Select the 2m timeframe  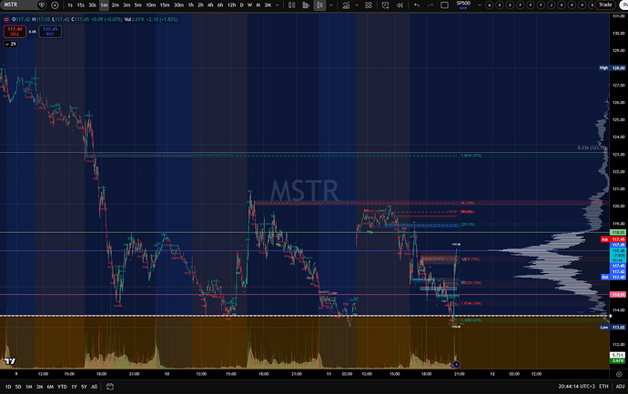point(116,5)
